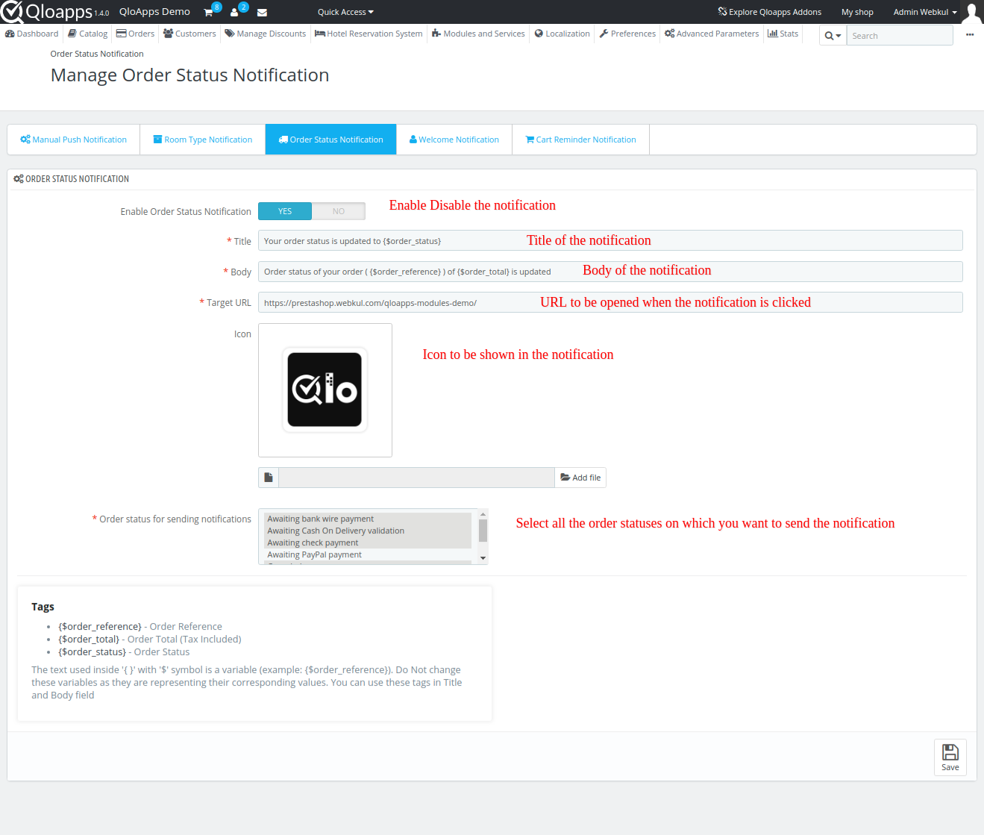This screenshot has width=984, height=835.
Task: Click the status list scroll down arrow
Action: coord(483,558)
